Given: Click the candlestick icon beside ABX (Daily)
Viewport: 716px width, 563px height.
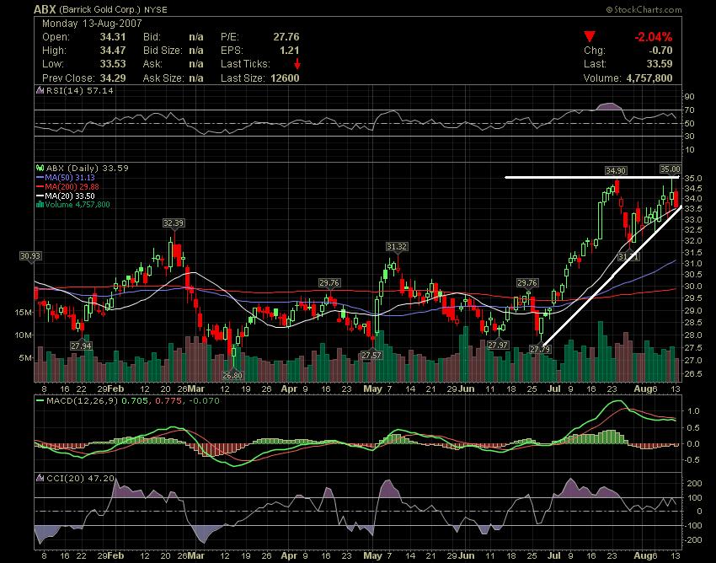Looking at the screenshot, I should [40, 169].
